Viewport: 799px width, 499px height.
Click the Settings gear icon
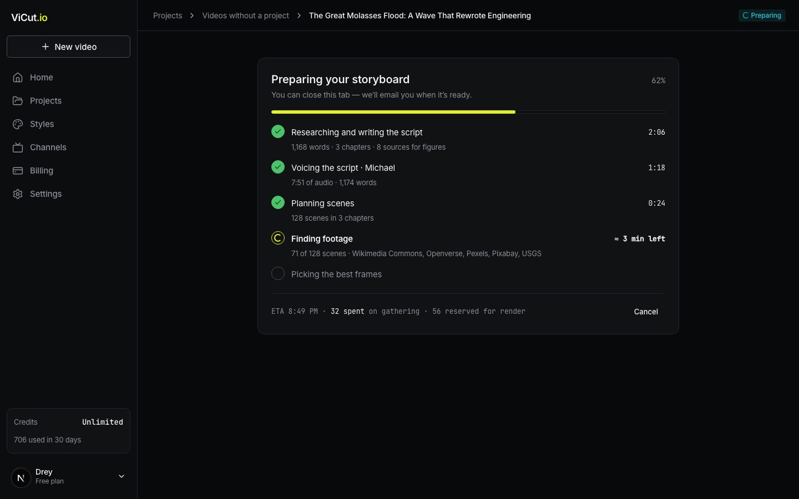(18, 194)
